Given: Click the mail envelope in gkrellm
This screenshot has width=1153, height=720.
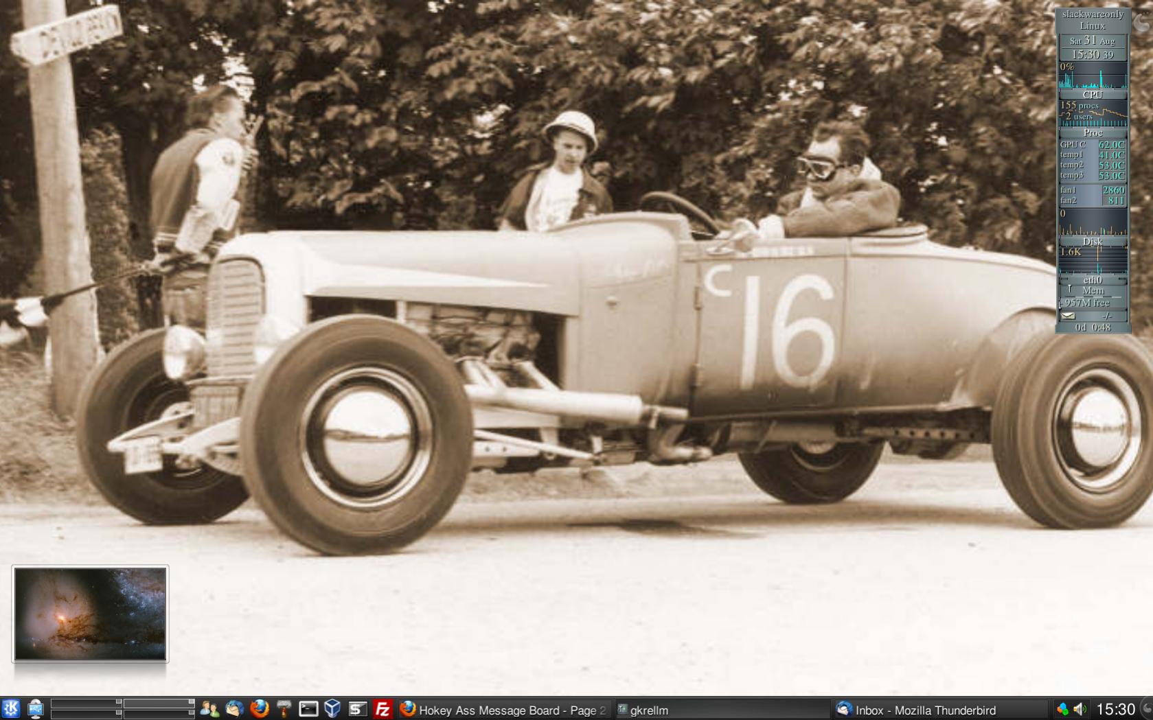Looking at the screenshot, I should coord(1068,316).
